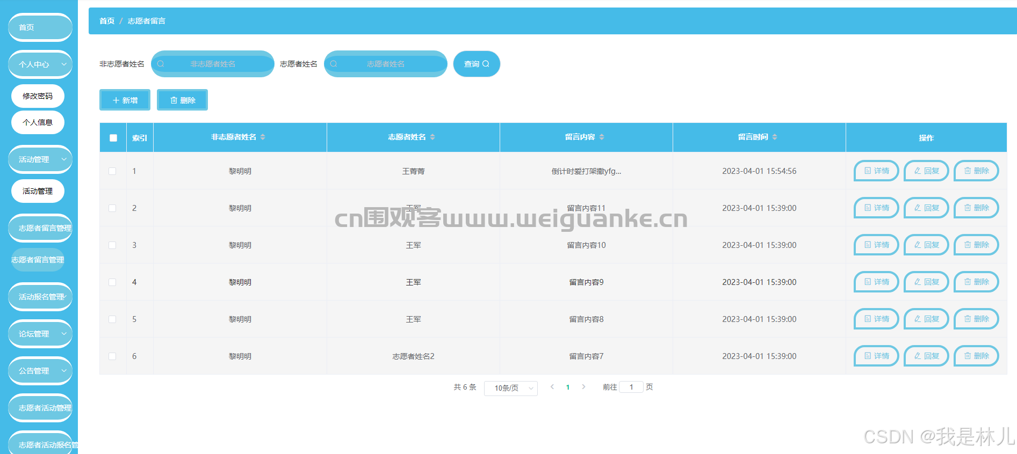The height and width of the screenshot is (454, 1017).
Task: Open 详情 for 留言内容11 row
Action: click(x=876, y=208)
